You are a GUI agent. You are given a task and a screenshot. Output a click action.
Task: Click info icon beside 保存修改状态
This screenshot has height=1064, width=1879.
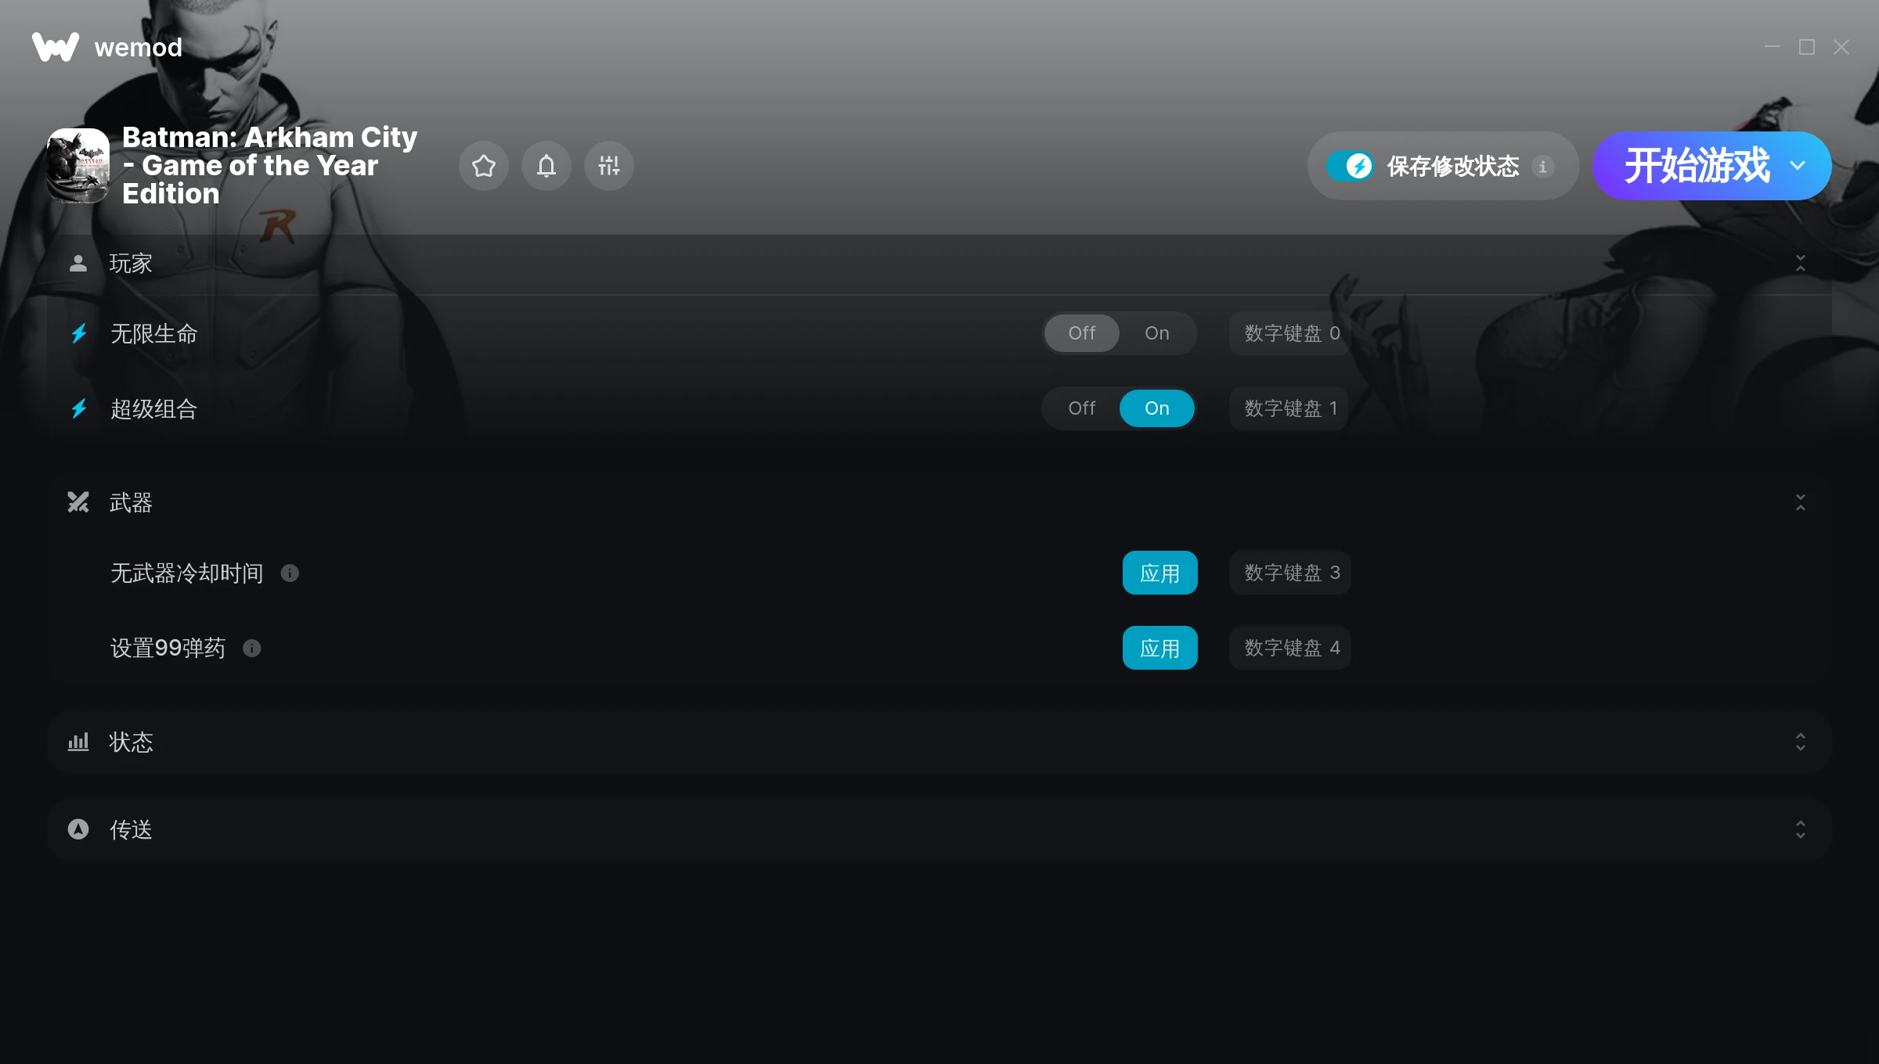coord(1542,167)
